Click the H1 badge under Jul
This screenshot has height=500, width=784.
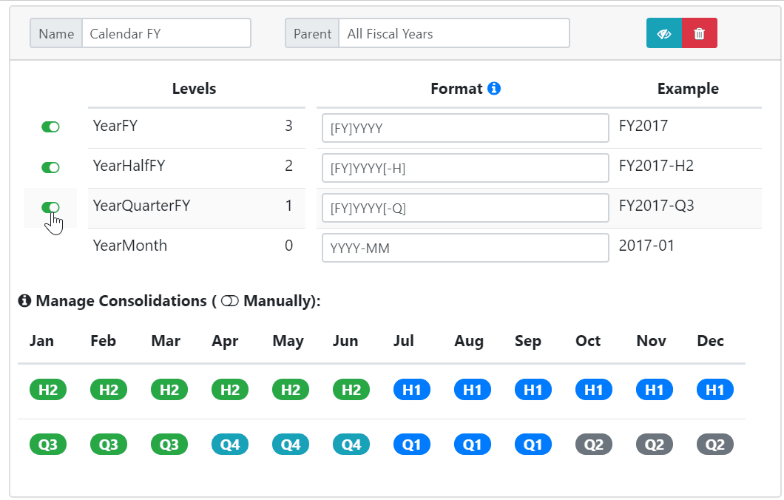coord(412,390)
